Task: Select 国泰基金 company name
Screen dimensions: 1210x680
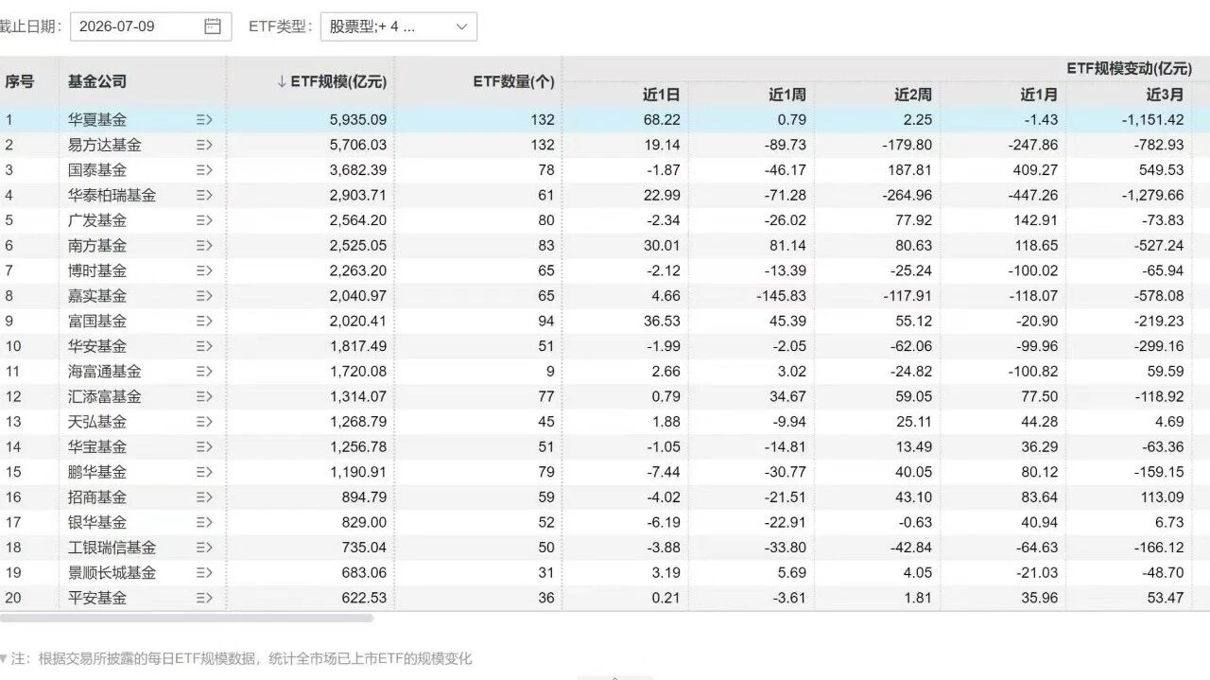Action: tap(96, 170)
